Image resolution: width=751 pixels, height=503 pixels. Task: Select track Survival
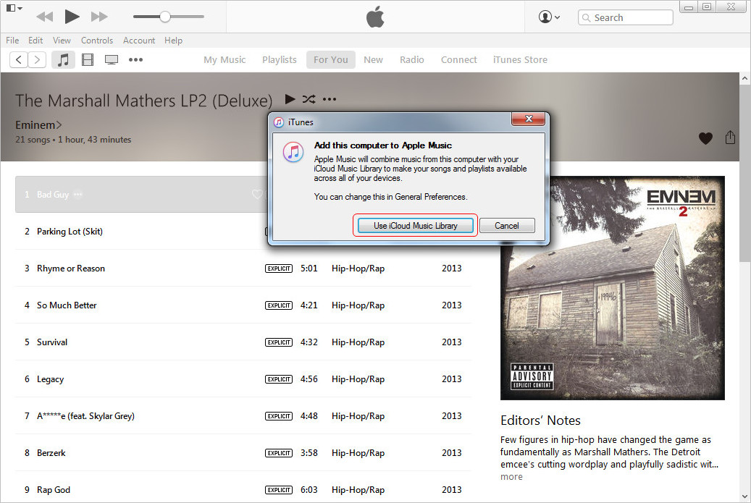coord(51,342)
